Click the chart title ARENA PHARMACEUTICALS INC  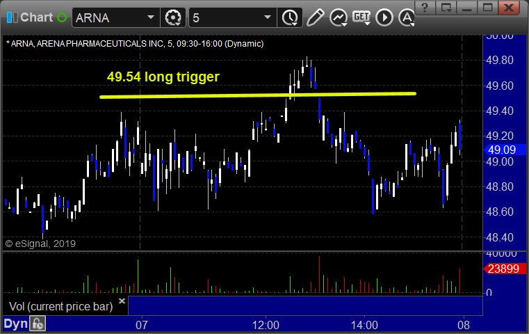click(100, 44)
